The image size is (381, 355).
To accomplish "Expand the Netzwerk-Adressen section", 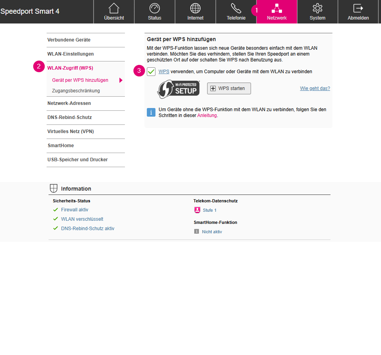I will [69, 103].
